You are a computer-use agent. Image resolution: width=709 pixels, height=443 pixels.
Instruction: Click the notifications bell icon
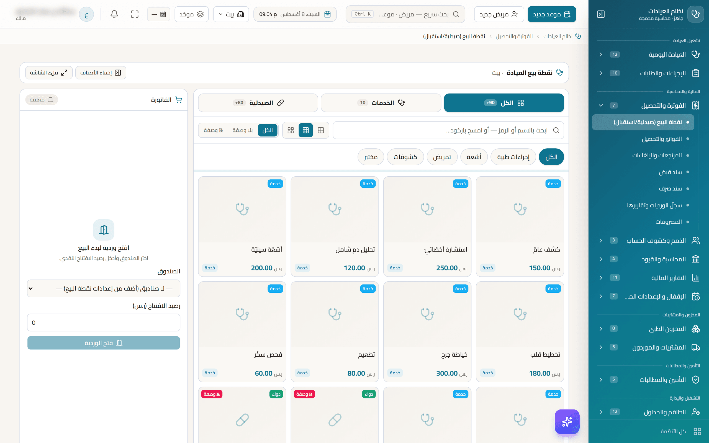point(114,14)
